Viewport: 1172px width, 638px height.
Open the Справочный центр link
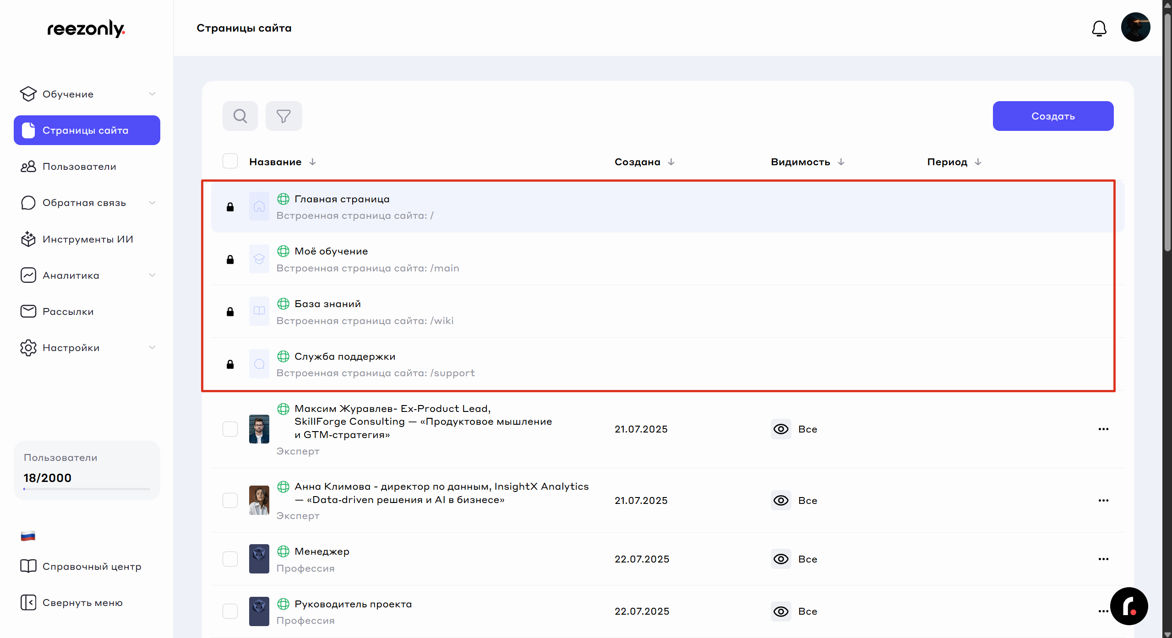click(92, 566)
